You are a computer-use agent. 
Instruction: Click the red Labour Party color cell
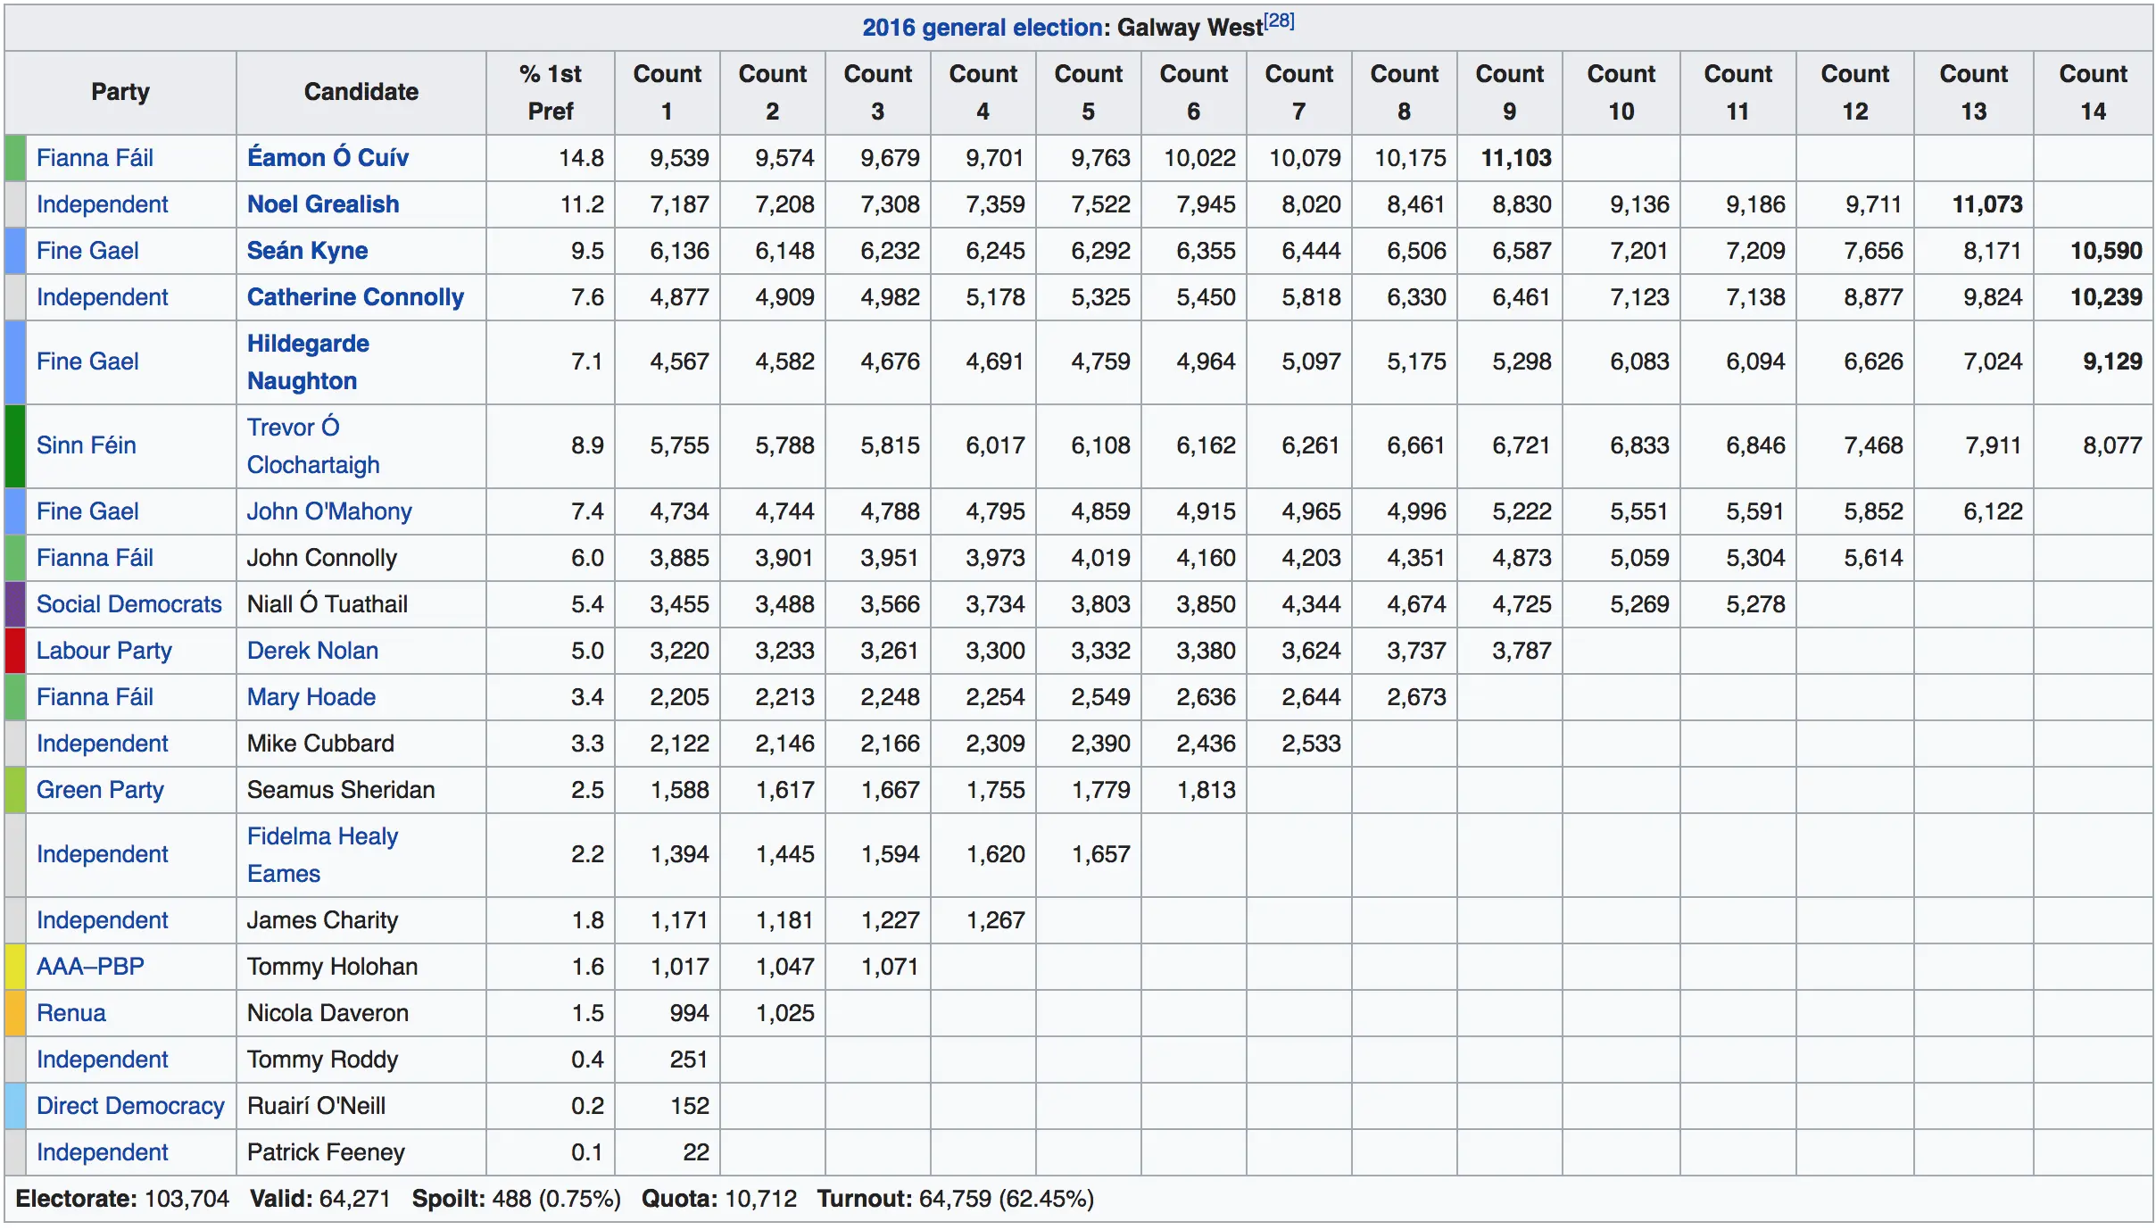pyautogui.click(x=15, y=651)
